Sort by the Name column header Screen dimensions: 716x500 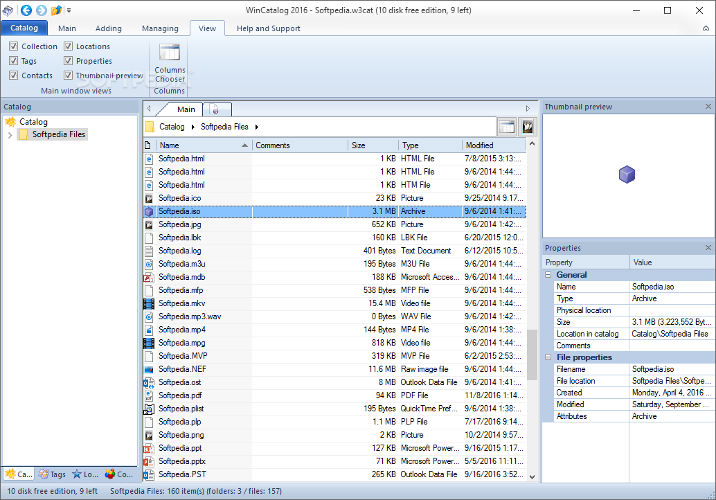coord(204,145)
